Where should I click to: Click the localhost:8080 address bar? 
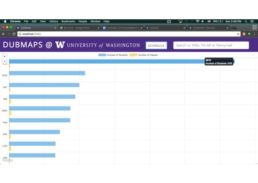[129, 34]
